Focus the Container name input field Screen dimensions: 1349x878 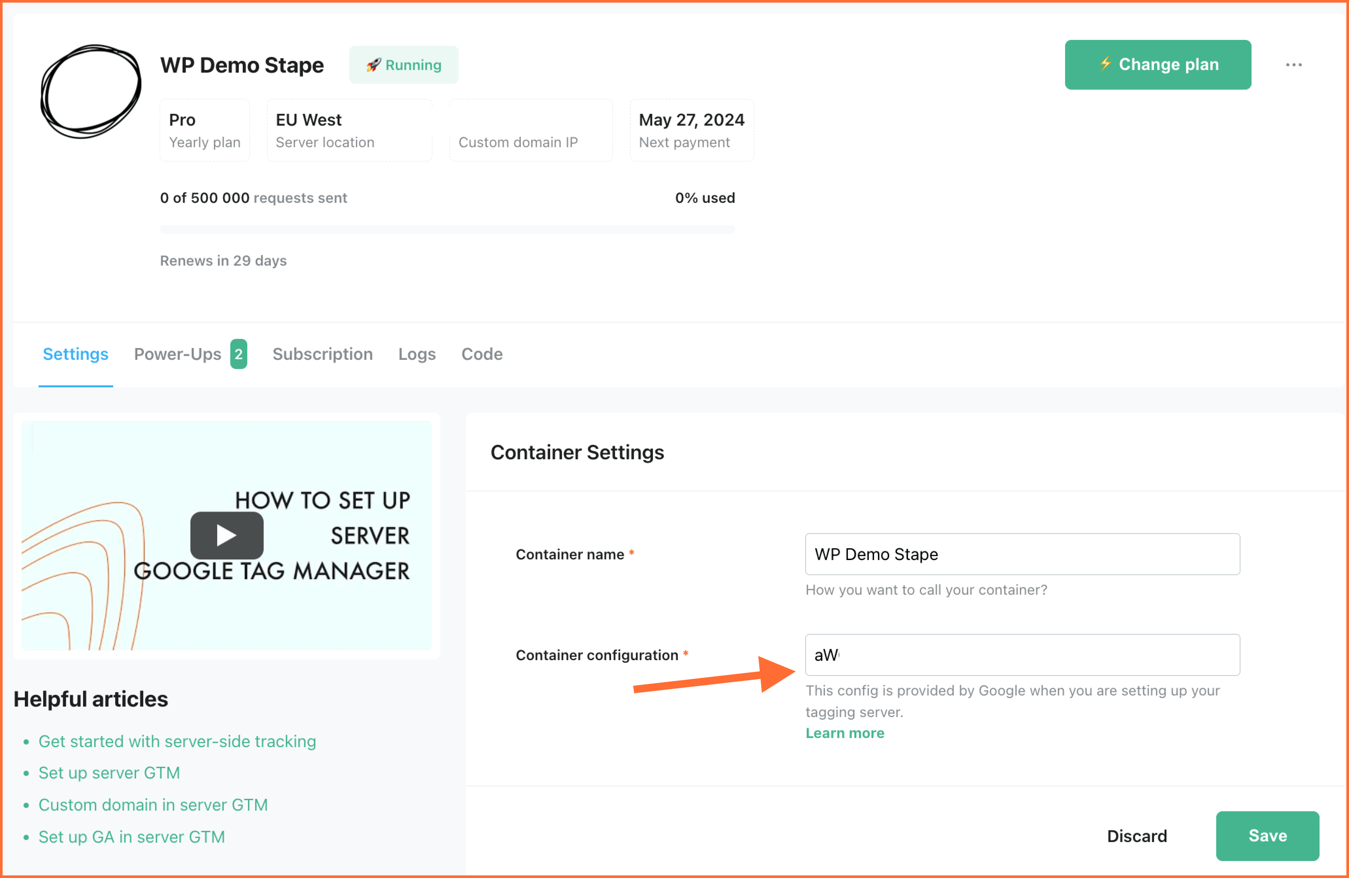1023,554
